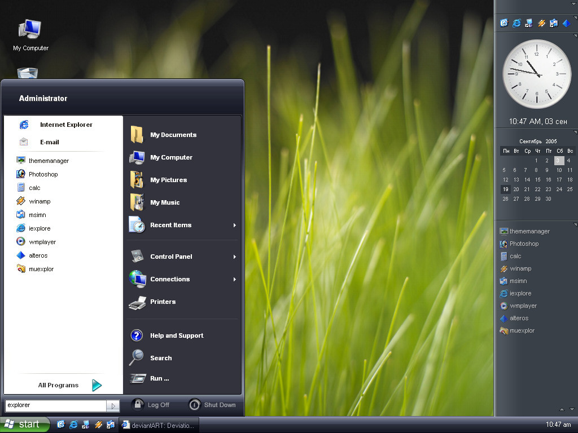Click the Winamp lightning icon in the sidebar icon row
The width and height of the screenshot is (578, 433).
point(541,23)
